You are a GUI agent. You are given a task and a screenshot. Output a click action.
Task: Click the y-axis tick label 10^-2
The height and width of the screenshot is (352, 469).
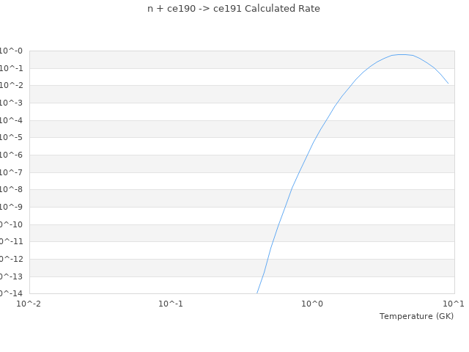click(12, 86)
